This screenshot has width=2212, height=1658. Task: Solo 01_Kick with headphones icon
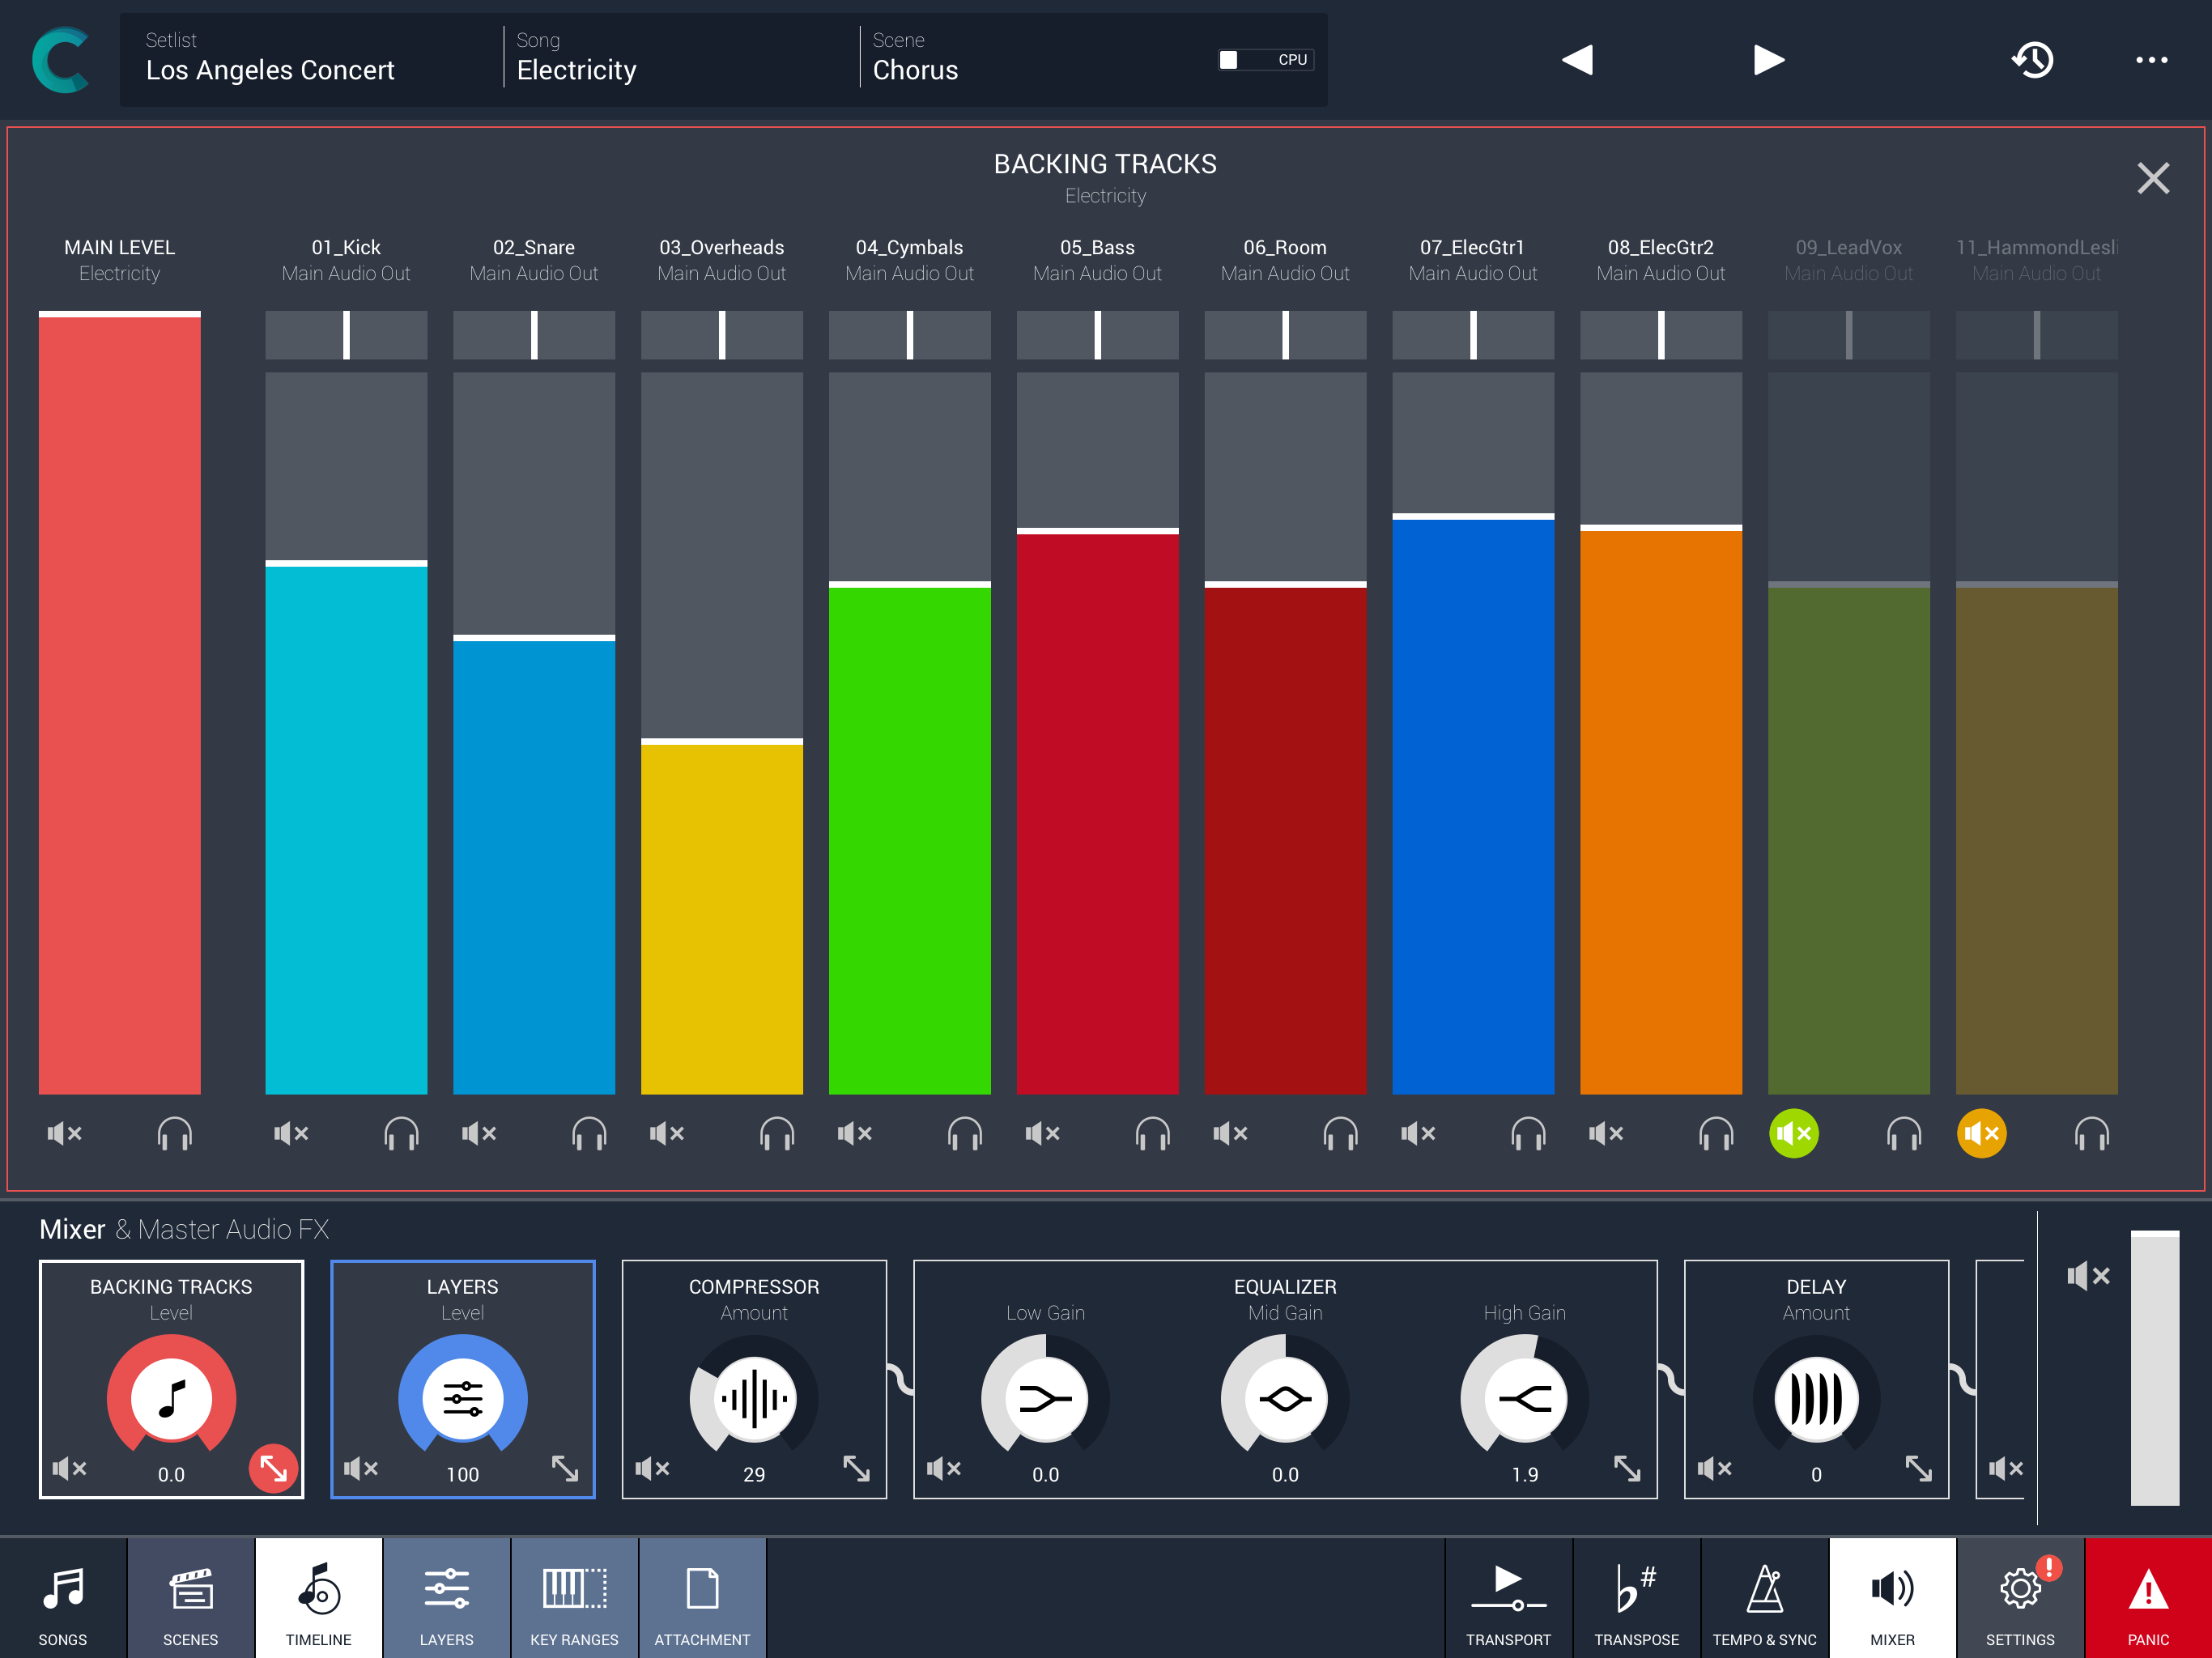pyautogui.click(x=401, y=1133)
